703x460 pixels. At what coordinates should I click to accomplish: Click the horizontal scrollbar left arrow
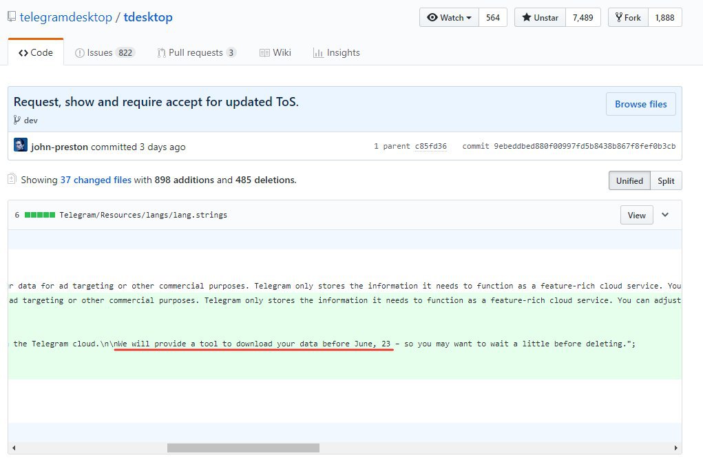coord(14,448)
